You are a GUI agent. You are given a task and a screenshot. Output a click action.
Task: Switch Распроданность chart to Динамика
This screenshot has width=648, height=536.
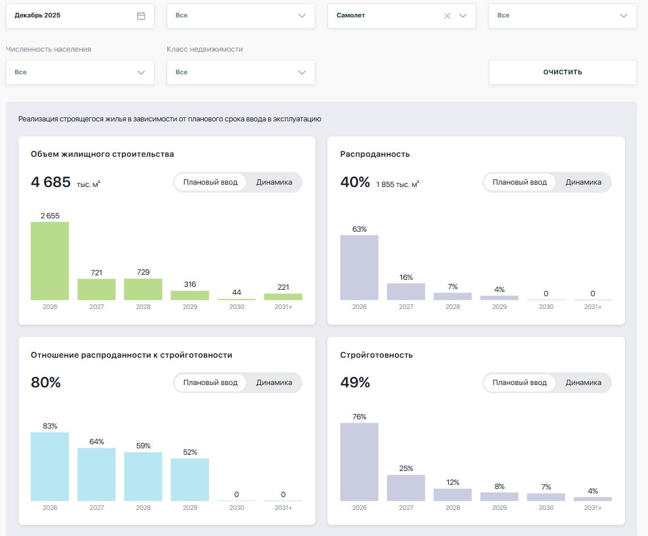point(584,182)
